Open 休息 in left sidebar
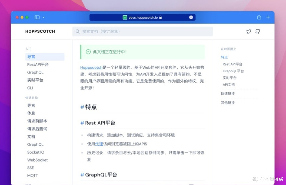The image size is (286, 185). click(x=31, y=113)
